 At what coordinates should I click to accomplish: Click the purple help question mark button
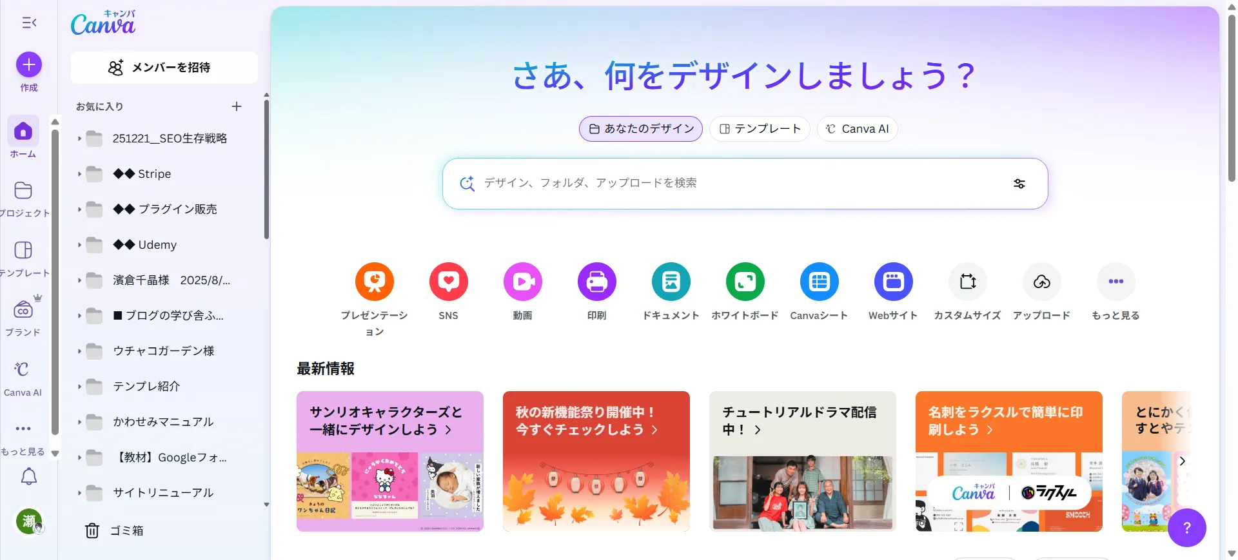coord(1186,528)
